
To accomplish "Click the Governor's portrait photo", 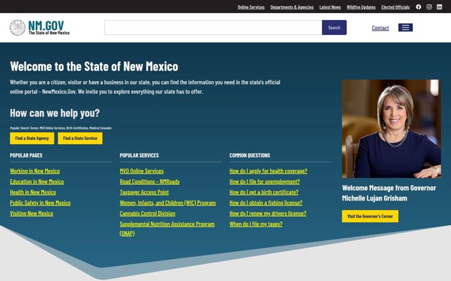I will [391, 129].
